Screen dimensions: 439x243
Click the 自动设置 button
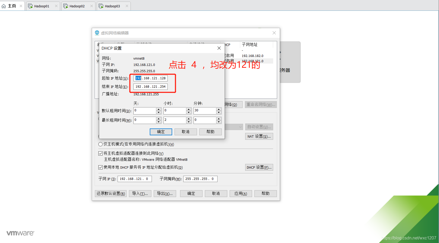click(x=259, y=127)
